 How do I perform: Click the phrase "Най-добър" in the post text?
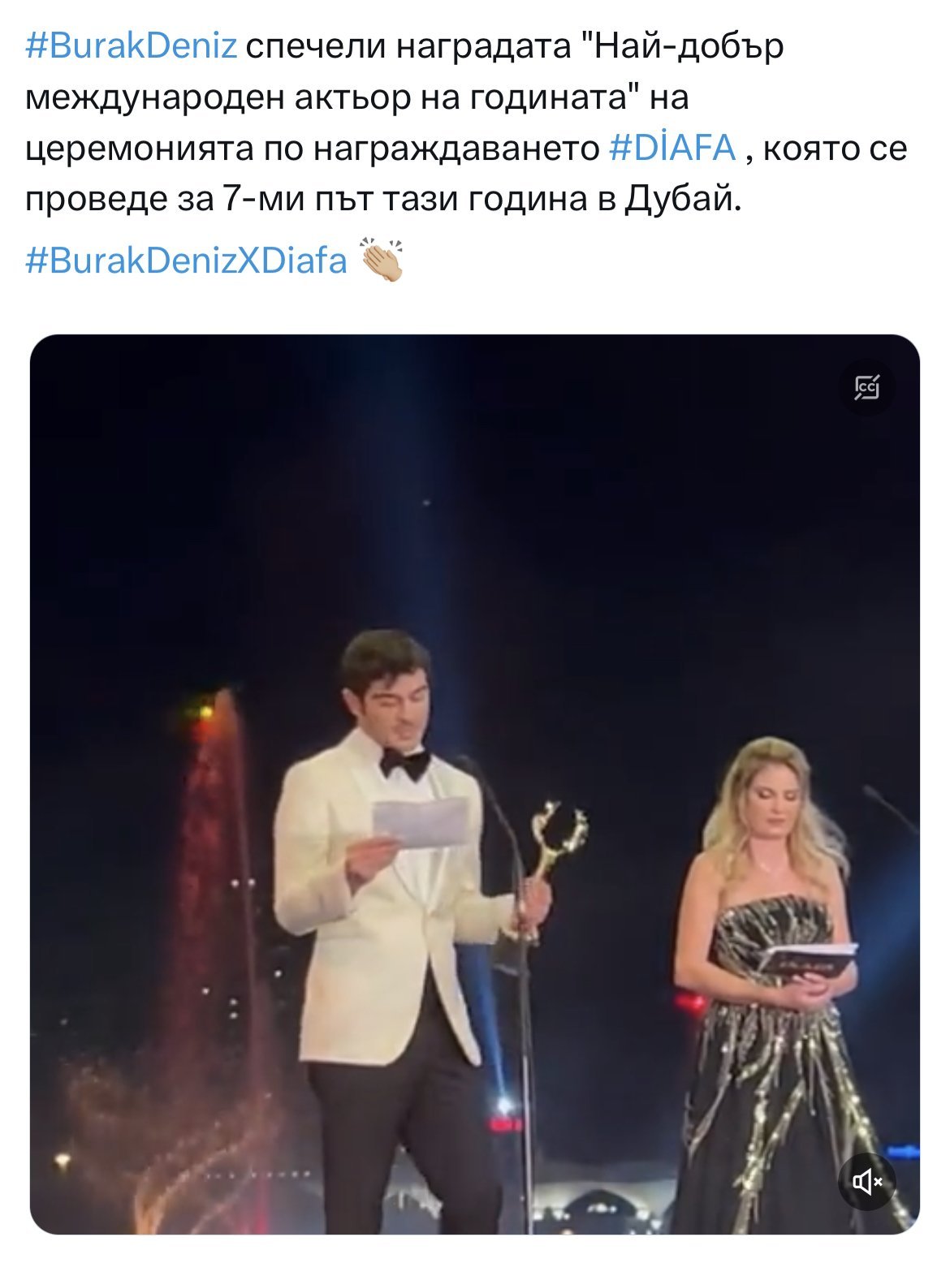click(689, 46)
